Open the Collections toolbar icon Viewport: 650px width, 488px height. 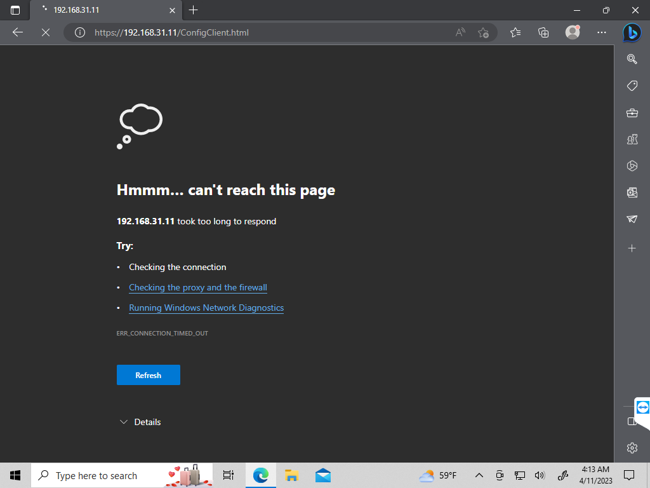543,32
